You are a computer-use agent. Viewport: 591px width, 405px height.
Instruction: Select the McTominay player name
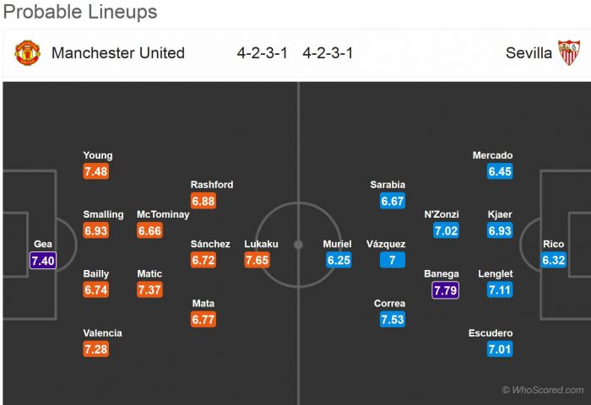tap(163, 214)
